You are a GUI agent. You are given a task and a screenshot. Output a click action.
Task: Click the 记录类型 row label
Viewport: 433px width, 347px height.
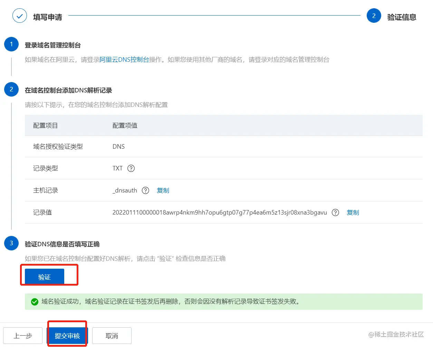(x=46, y=168)
